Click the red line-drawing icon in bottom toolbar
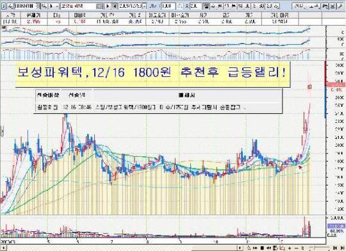 [282, 248]
